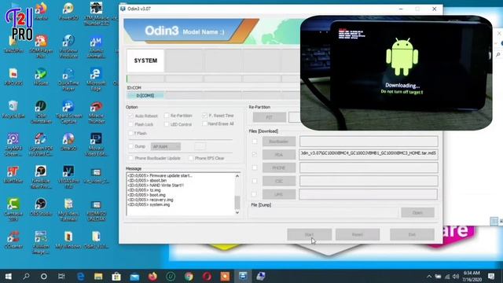Open Mail app on the taskbar

click(134, 276)
